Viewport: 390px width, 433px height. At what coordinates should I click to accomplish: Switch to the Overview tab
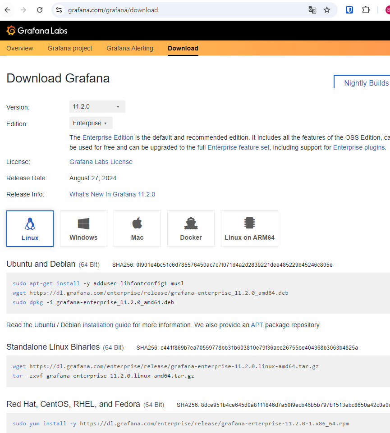20,48
